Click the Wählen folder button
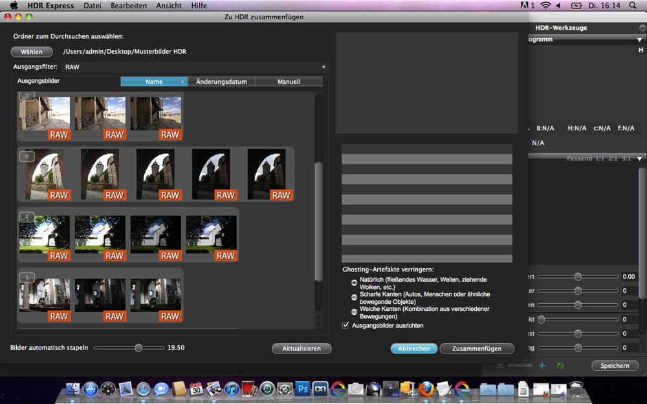The height and width of the screenshot is (404, 647). click(32, 52)
